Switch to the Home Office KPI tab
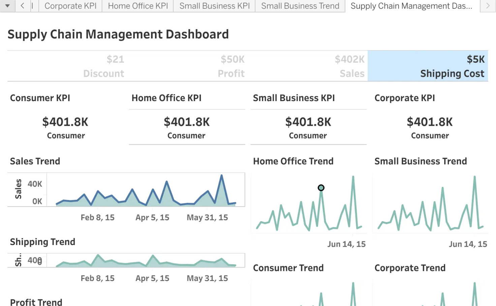496x306 pixels. pyautogui.click(x=138, y=6)
